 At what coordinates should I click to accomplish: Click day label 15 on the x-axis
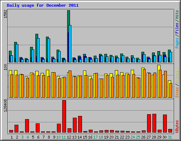pyautogui.click(x=85, y=137)
